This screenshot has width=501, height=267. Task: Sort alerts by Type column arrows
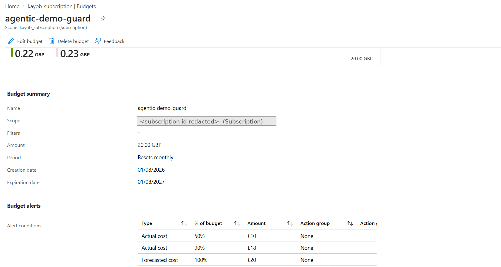tap(184, 223)
